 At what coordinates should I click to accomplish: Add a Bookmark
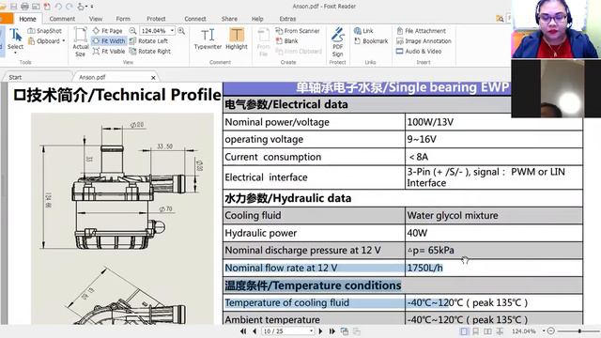(x=371, y=41)
